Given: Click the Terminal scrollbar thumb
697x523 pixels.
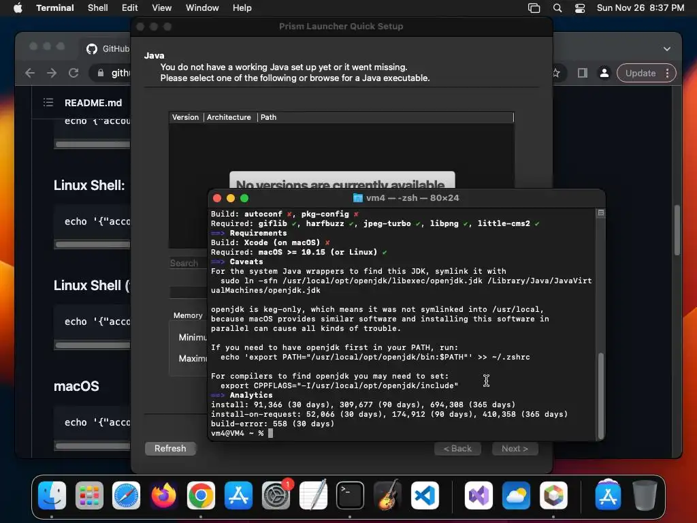Looking at the screenshot, I should click(x=600, y=395).
